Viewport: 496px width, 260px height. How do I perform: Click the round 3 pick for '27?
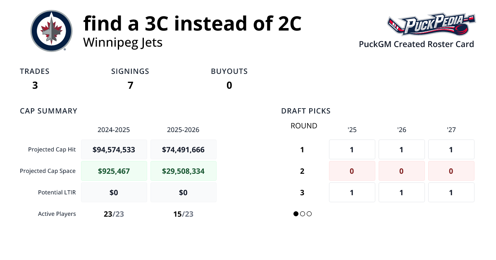[451, 192]
